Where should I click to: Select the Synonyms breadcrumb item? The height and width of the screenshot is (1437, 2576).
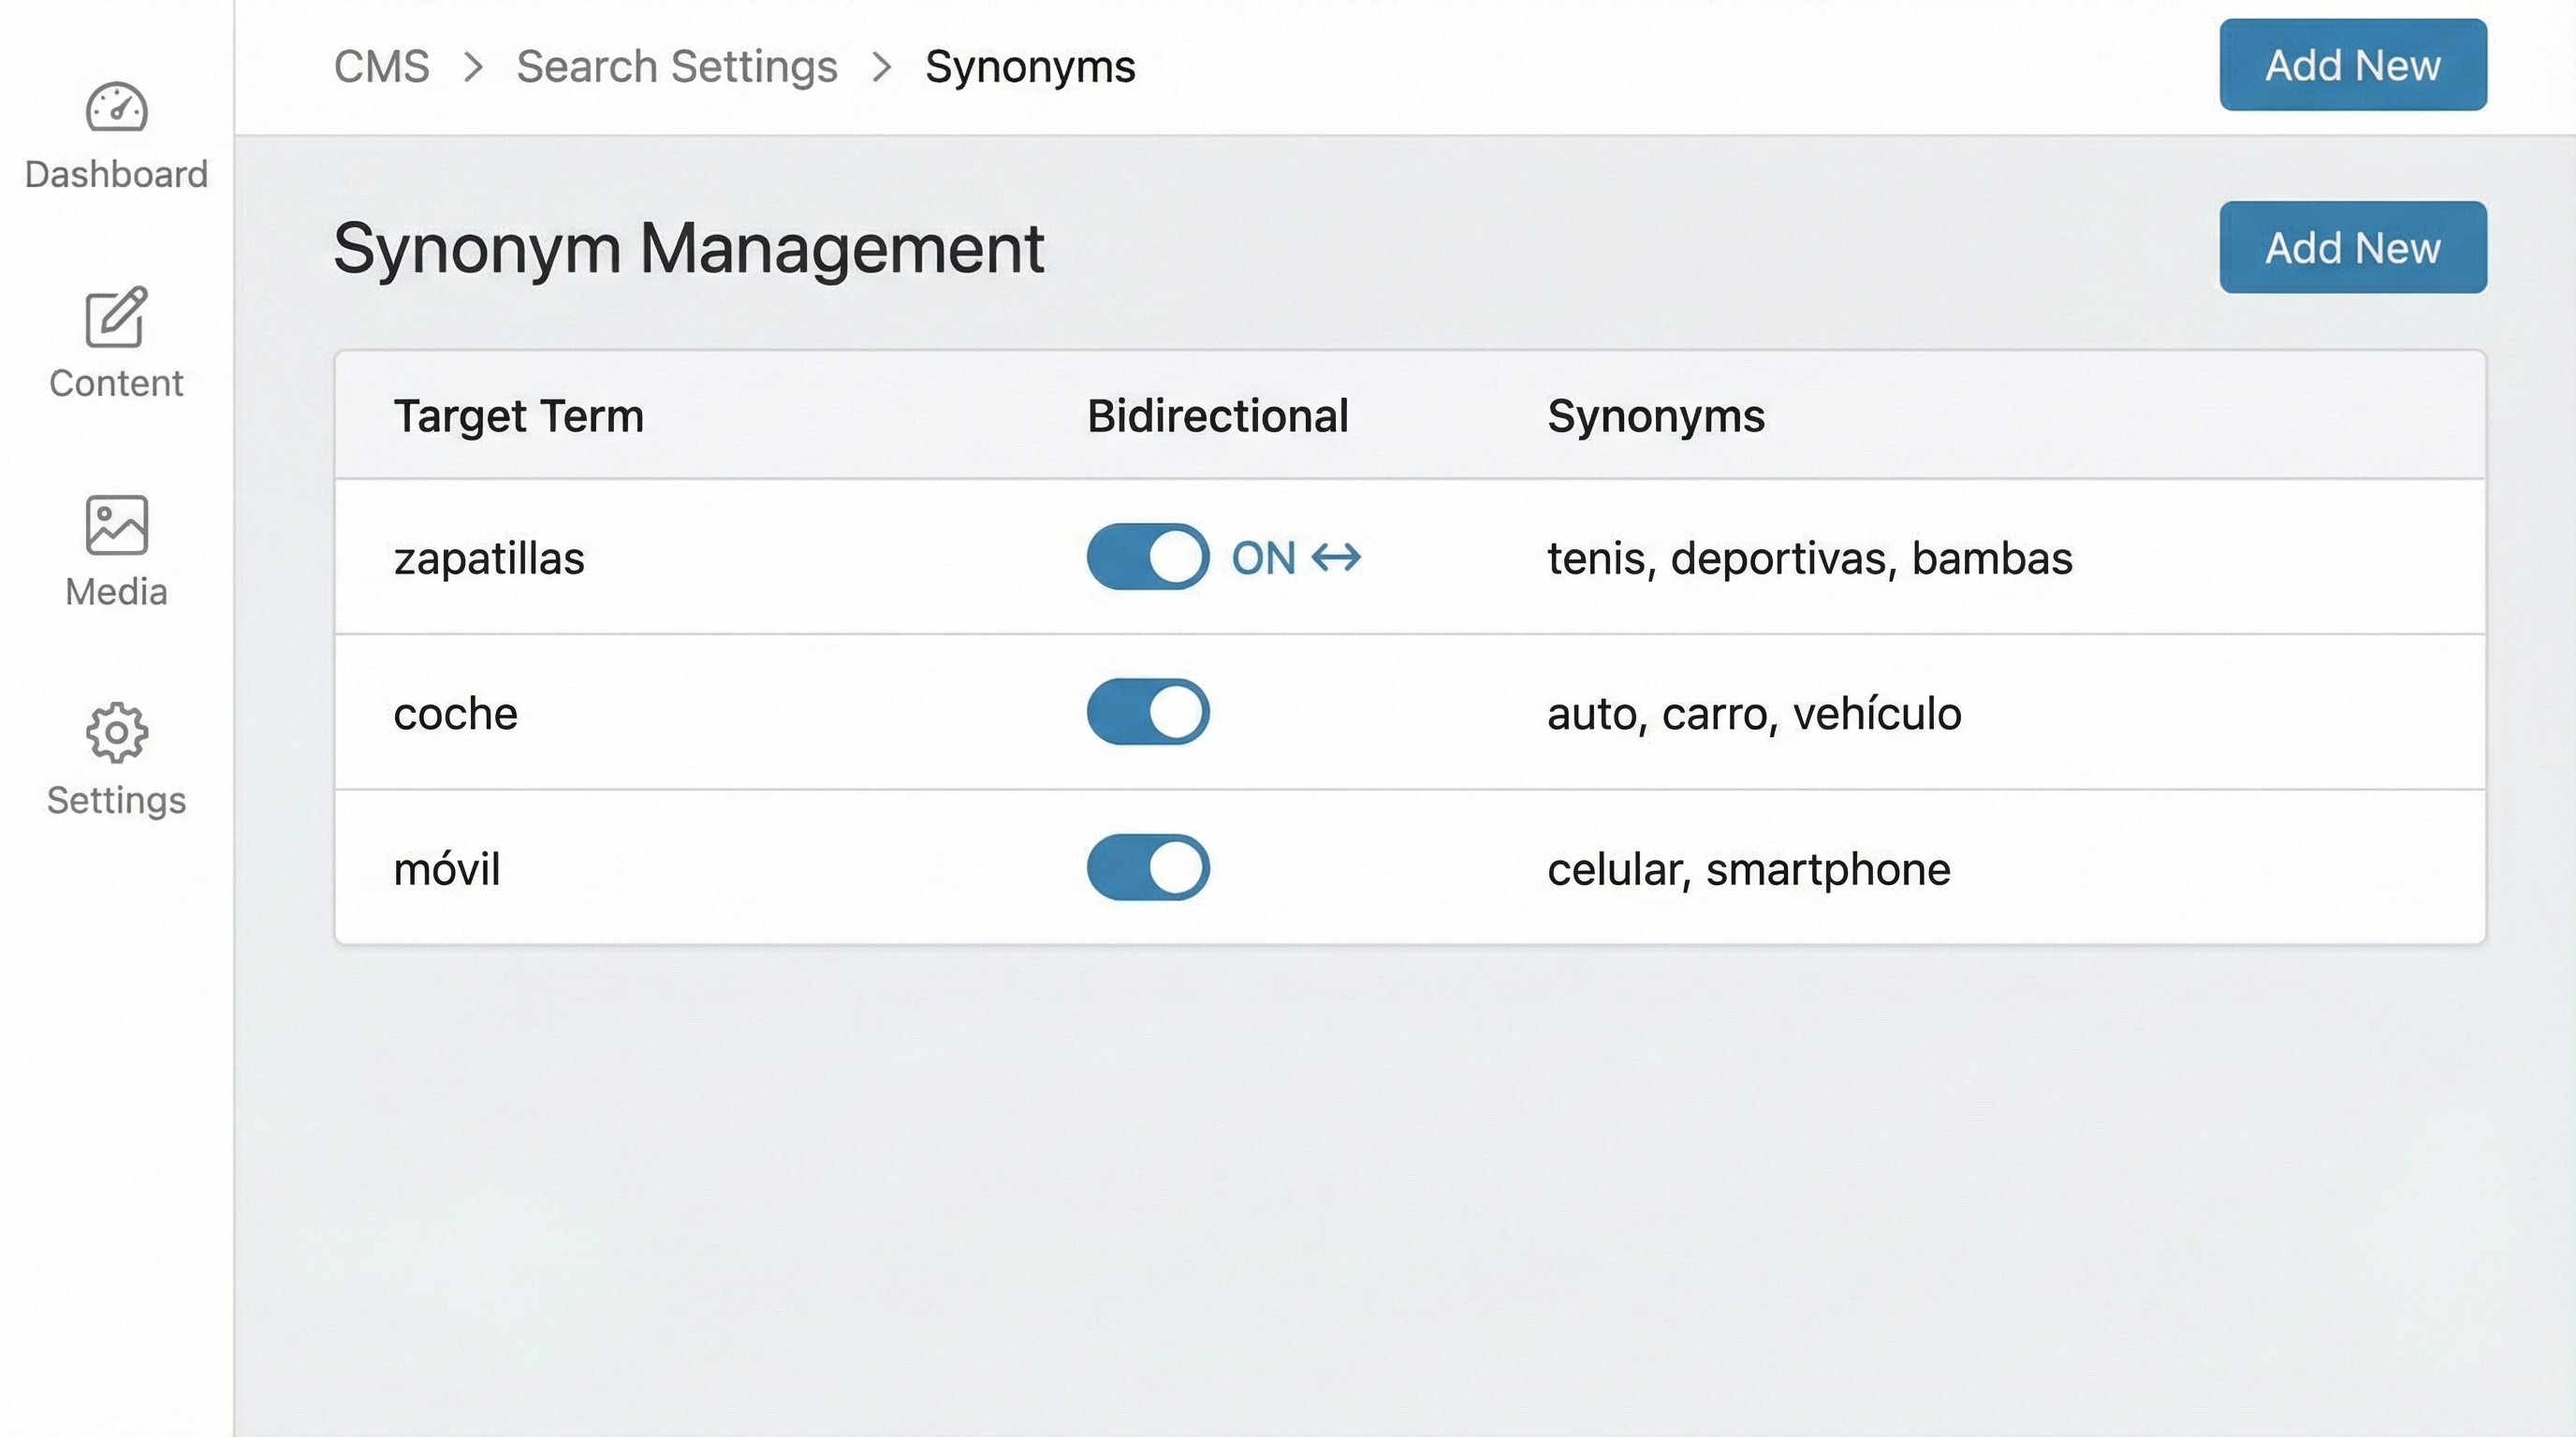(x=1029, y=65)
